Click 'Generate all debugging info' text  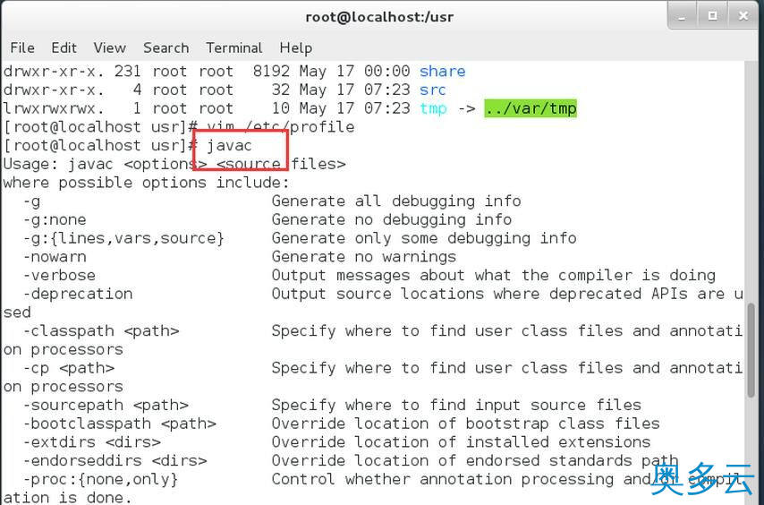[396, 201]
